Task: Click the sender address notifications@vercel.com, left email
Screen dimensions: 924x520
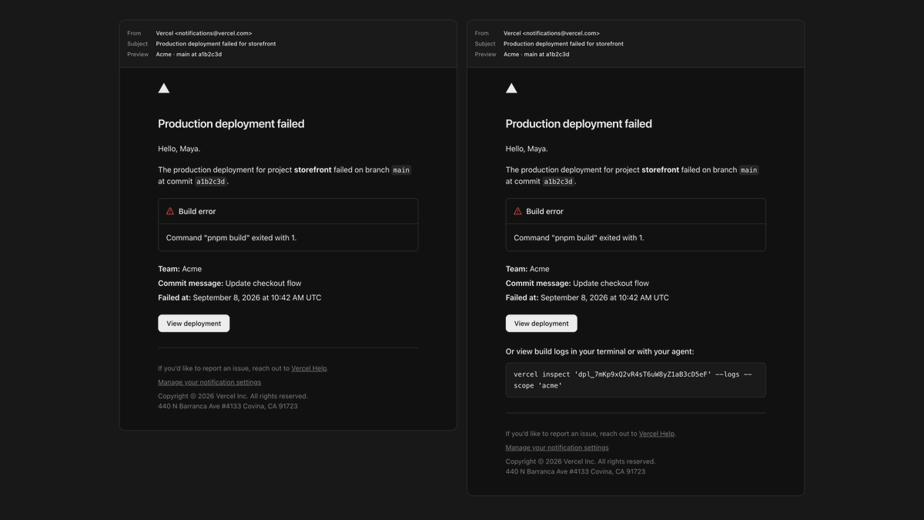Action: tap(213, 33)
